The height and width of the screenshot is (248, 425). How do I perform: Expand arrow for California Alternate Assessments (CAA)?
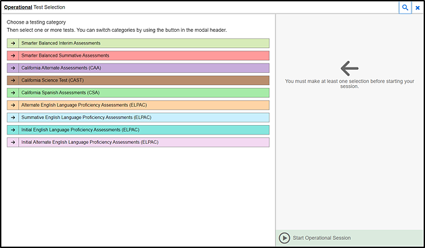13,68
